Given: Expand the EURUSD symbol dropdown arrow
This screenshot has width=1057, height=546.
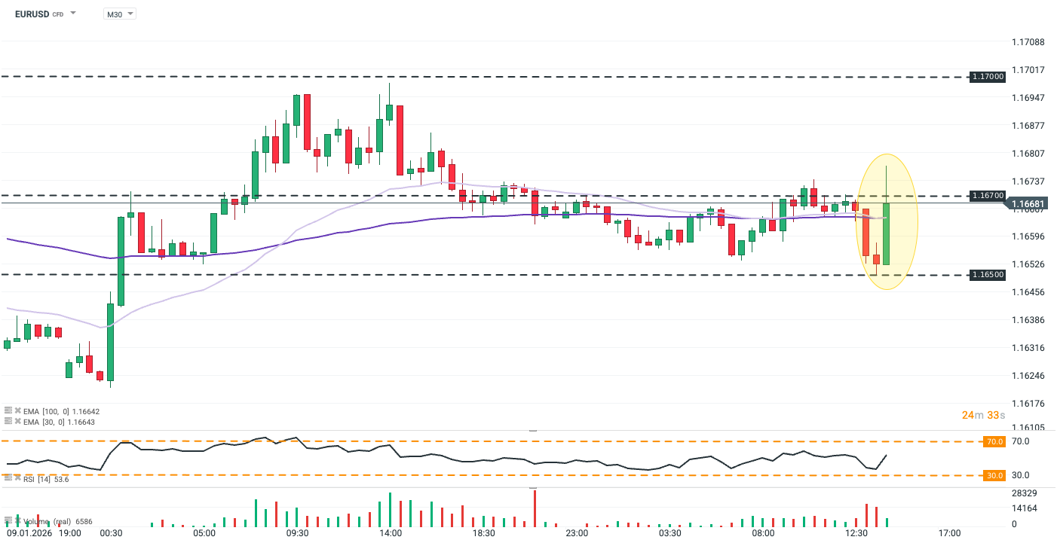Looking at the screenshot, I should tap(73, 14).
